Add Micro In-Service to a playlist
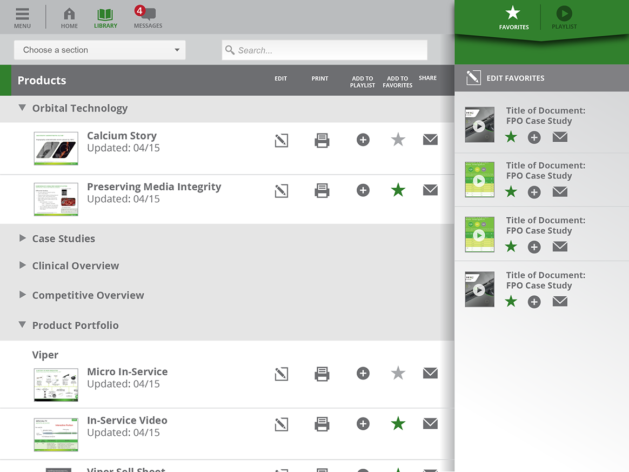Viewport: 629px width, 472px height. click(363, 373)
